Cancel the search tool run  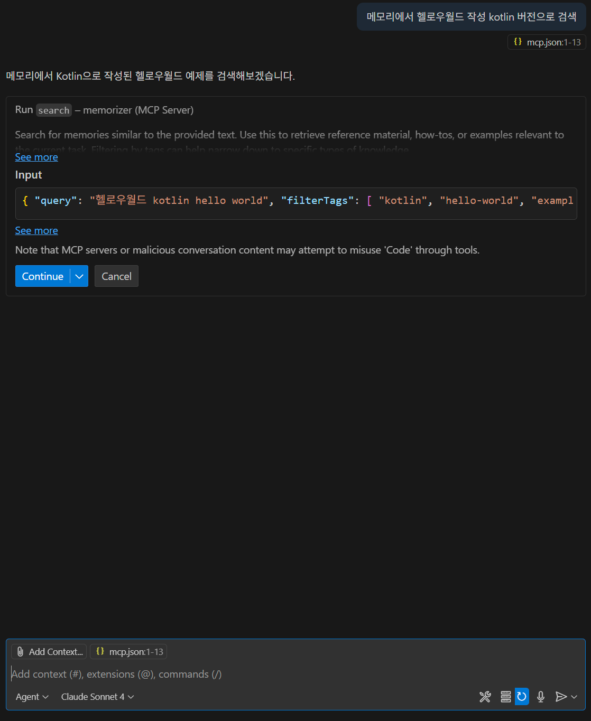pos(116,276)
